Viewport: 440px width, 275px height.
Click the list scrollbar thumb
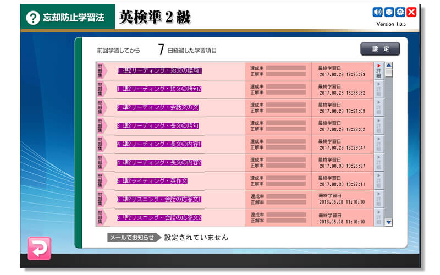tap(389, 73)
